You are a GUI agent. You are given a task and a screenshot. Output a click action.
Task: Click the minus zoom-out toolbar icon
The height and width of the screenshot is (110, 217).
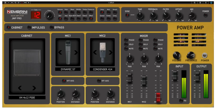9,3
